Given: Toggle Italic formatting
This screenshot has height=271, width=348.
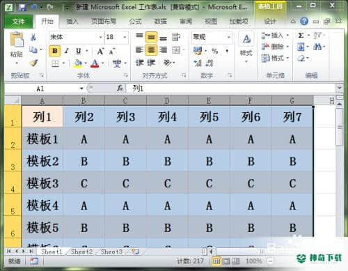Looking at the screenshot, I should (x=66, y=51).
